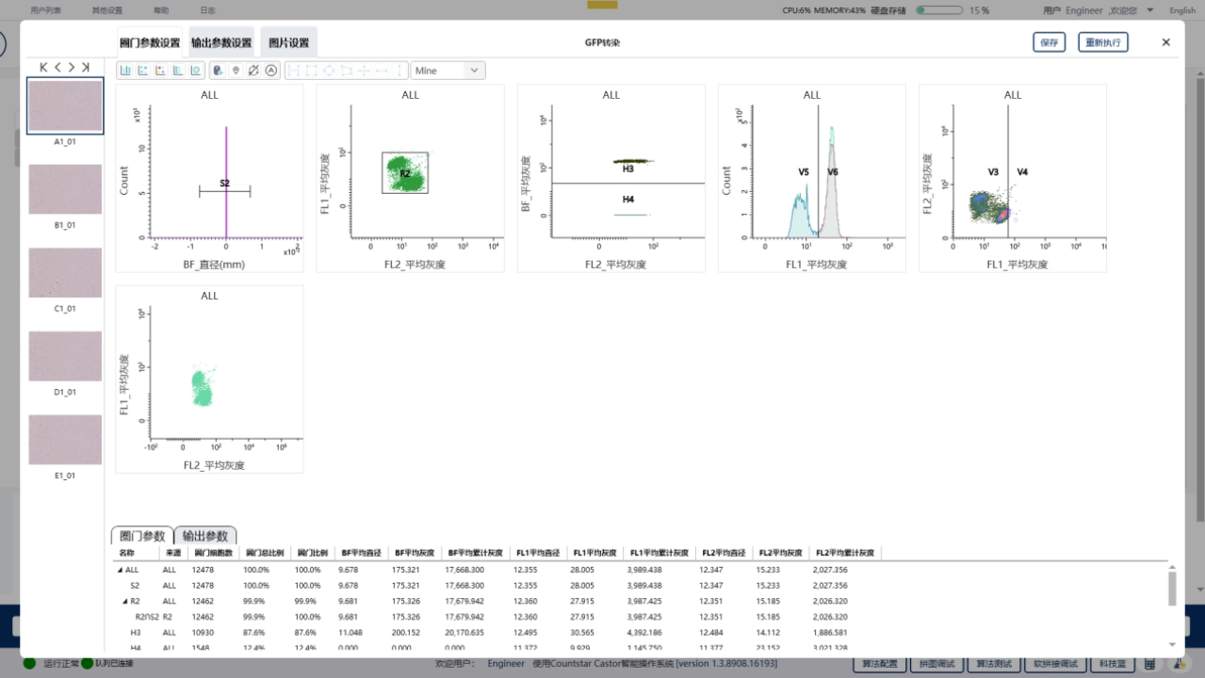Open the 图片设置 tab
The width and height of the screenshot is (1205, 678).
point(288,42)
